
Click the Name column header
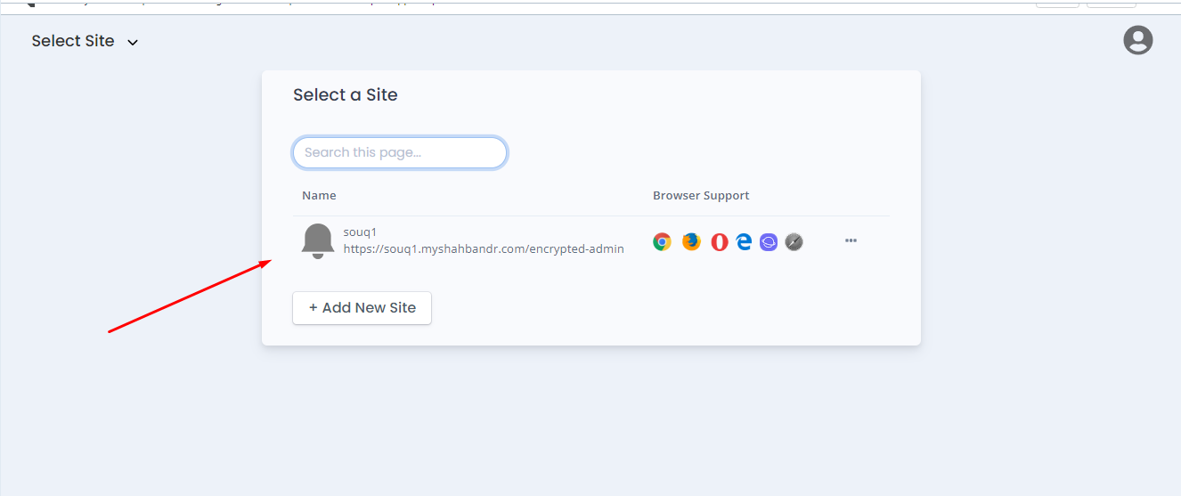(319, 195)
